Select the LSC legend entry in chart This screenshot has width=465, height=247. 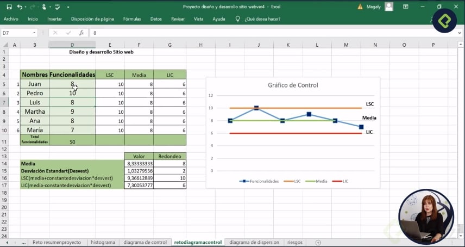click(292, 181)
